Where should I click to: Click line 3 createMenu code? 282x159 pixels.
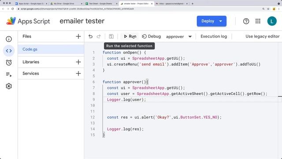(184, 64)
